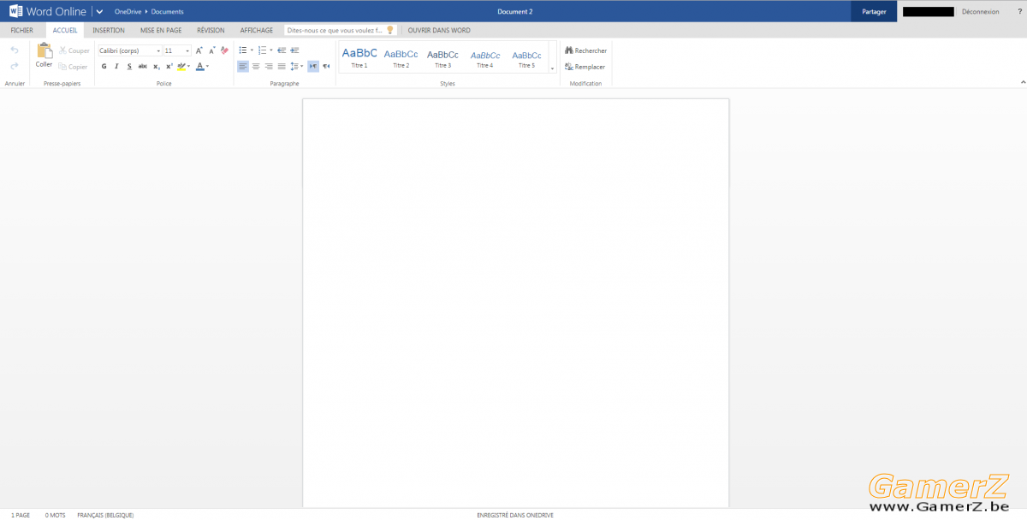Open the font color dropdown arrow
The height and width of the screenshot is (520, 1027).
[x=208, y=66]
